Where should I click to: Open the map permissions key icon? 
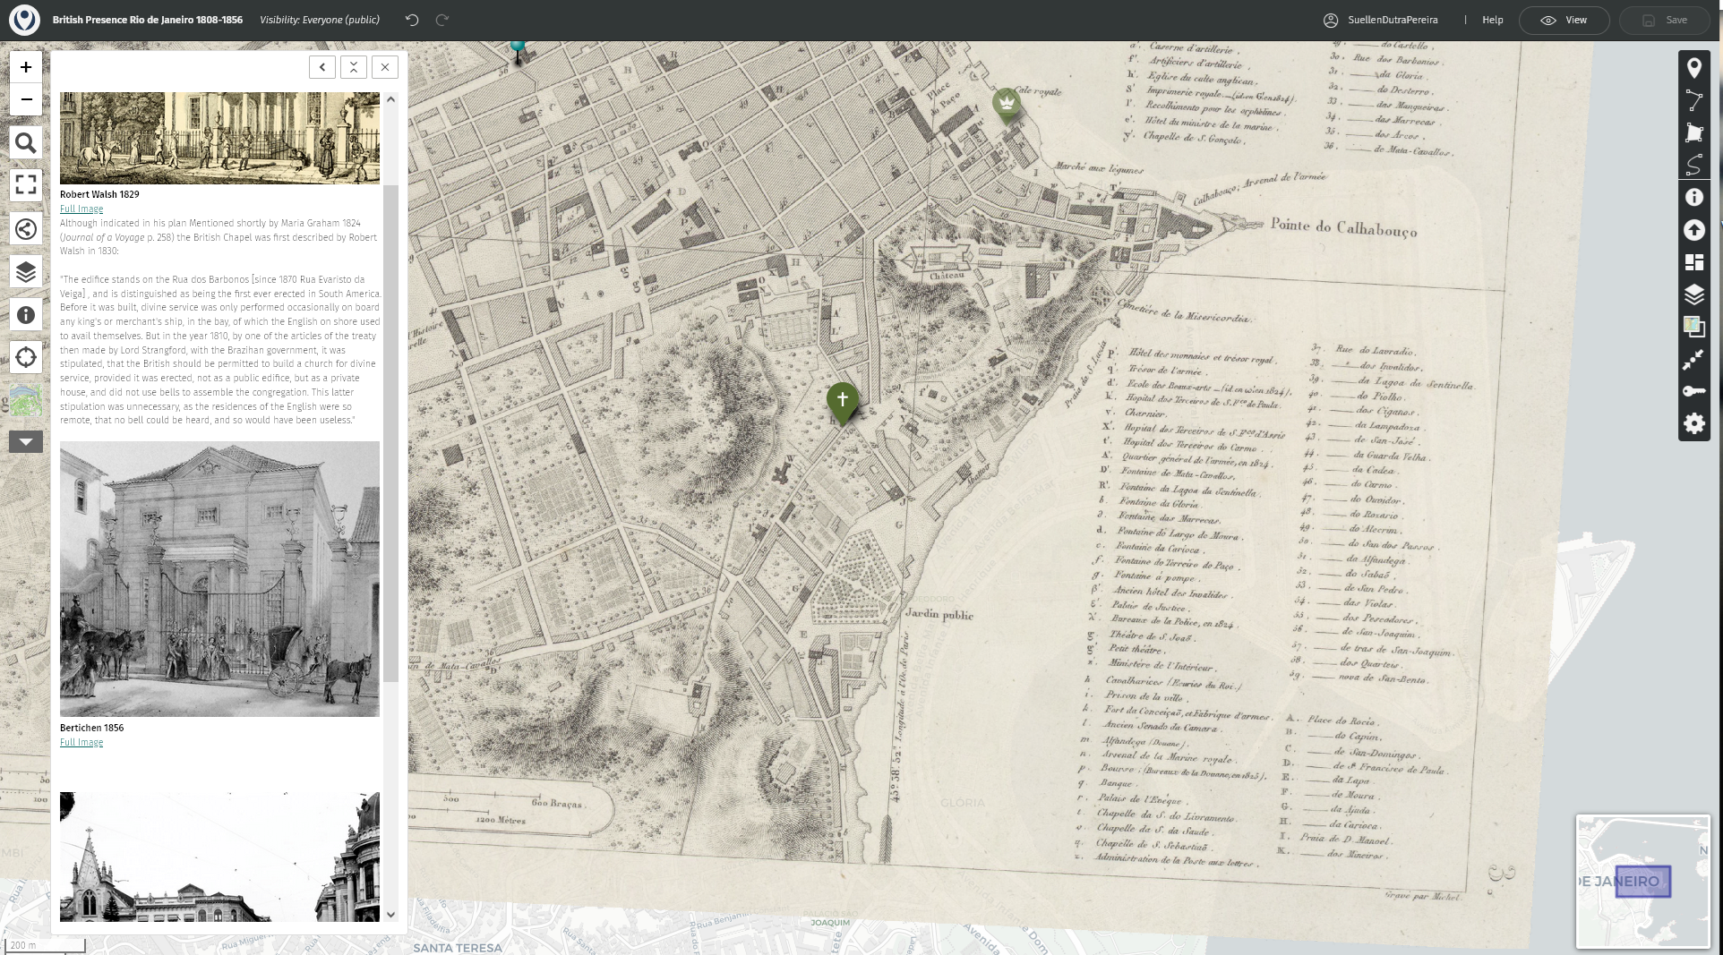point(1693,391)
